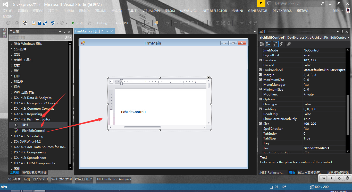Click the ReadOnly property value False
This screenshot has height=192, width=352.
click(324, 114)
